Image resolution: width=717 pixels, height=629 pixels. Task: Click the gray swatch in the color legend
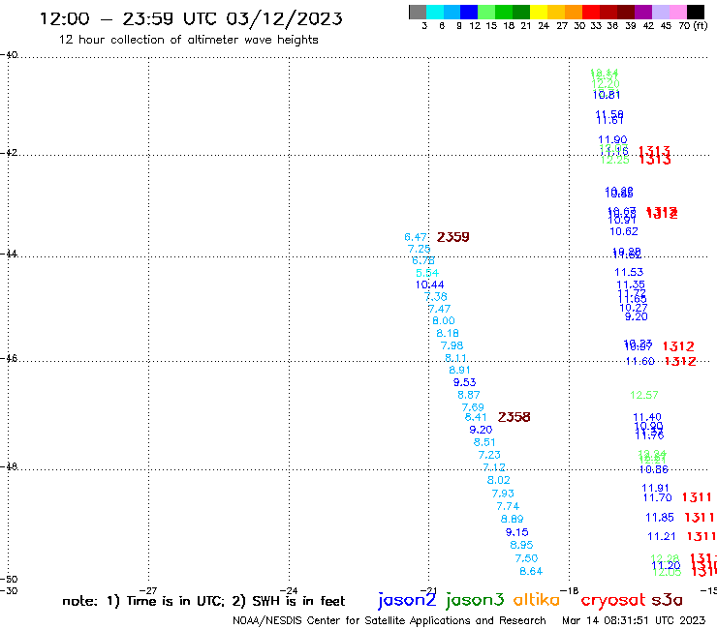pyautogui.click(x=418, y=12)
